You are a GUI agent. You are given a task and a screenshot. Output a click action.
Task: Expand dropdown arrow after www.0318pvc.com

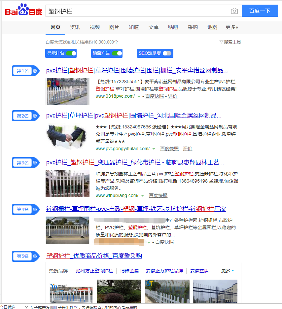pyautogui.click(x=139, y=96)
